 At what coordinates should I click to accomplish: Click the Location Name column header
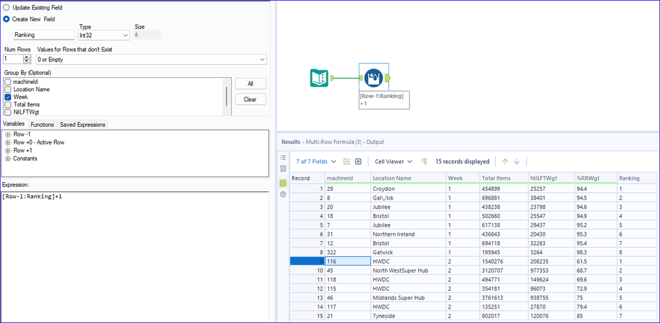pyautogui.click(x=408, y=178)
